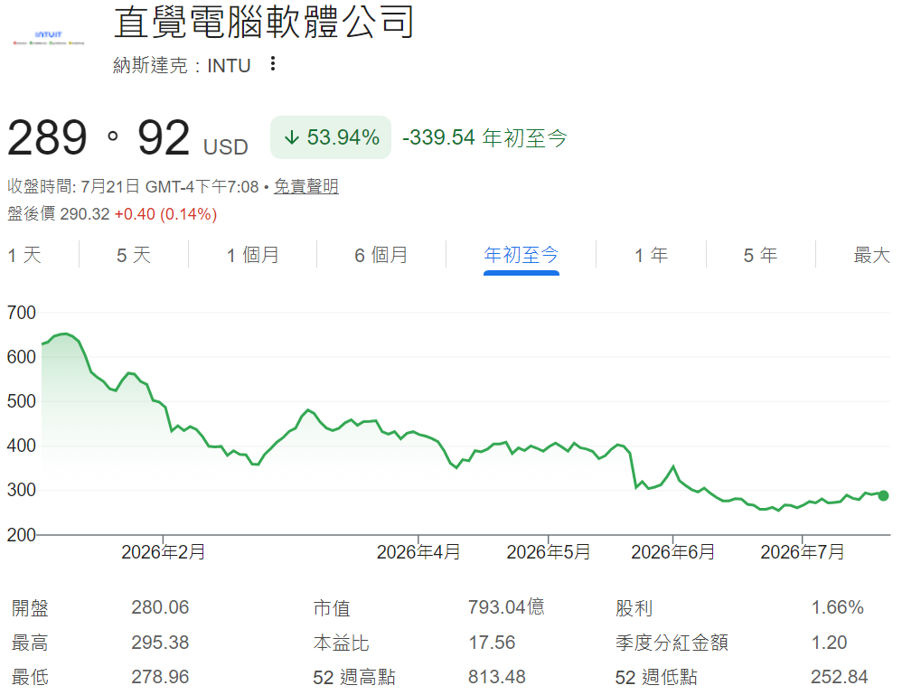Click the Intuit company logo

tap(48, 38)
